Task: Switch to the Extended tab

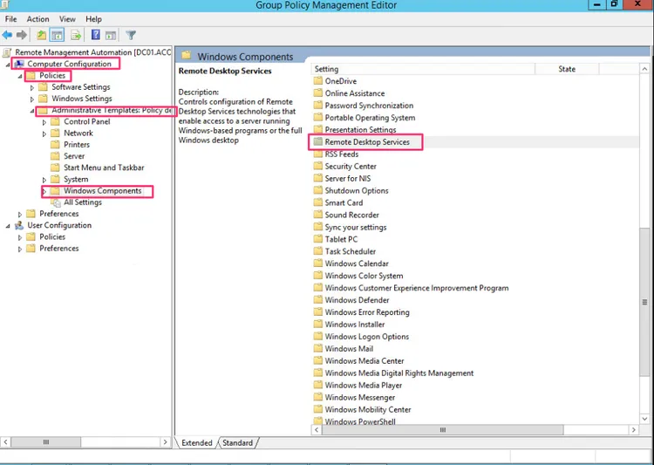Action: coord(196,443)
